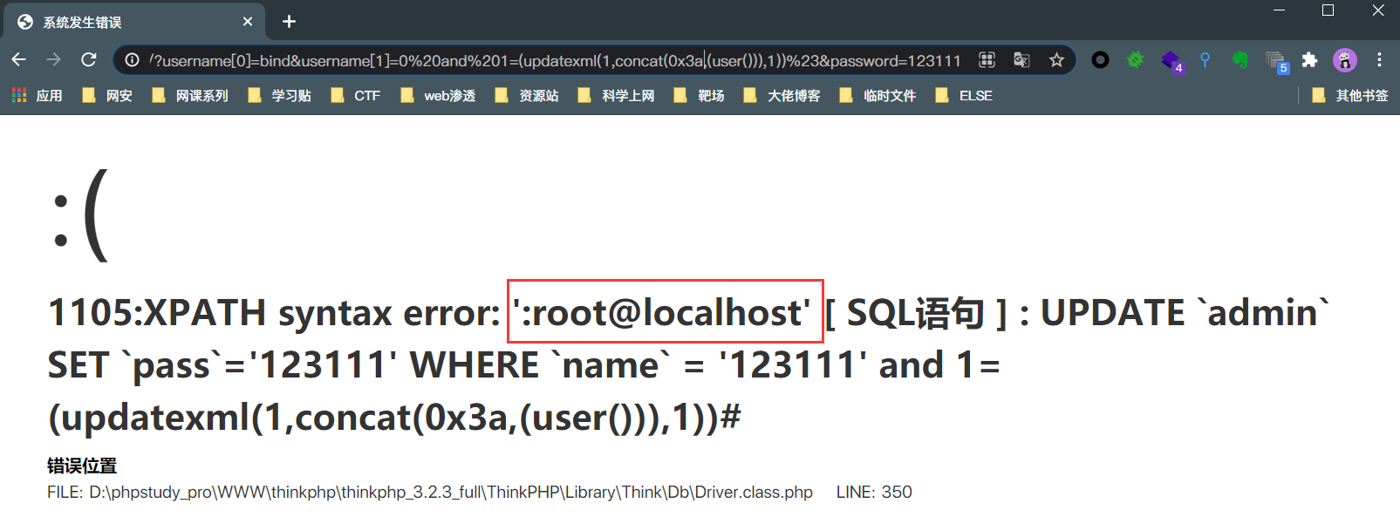Go forward to the next page
Image resolution: width=1400 pixels, height=517 pixels.
[53, 59]
